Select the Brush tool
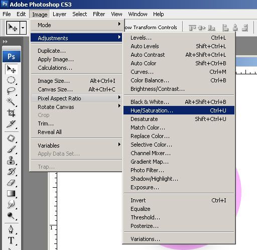 click(11, 150)
